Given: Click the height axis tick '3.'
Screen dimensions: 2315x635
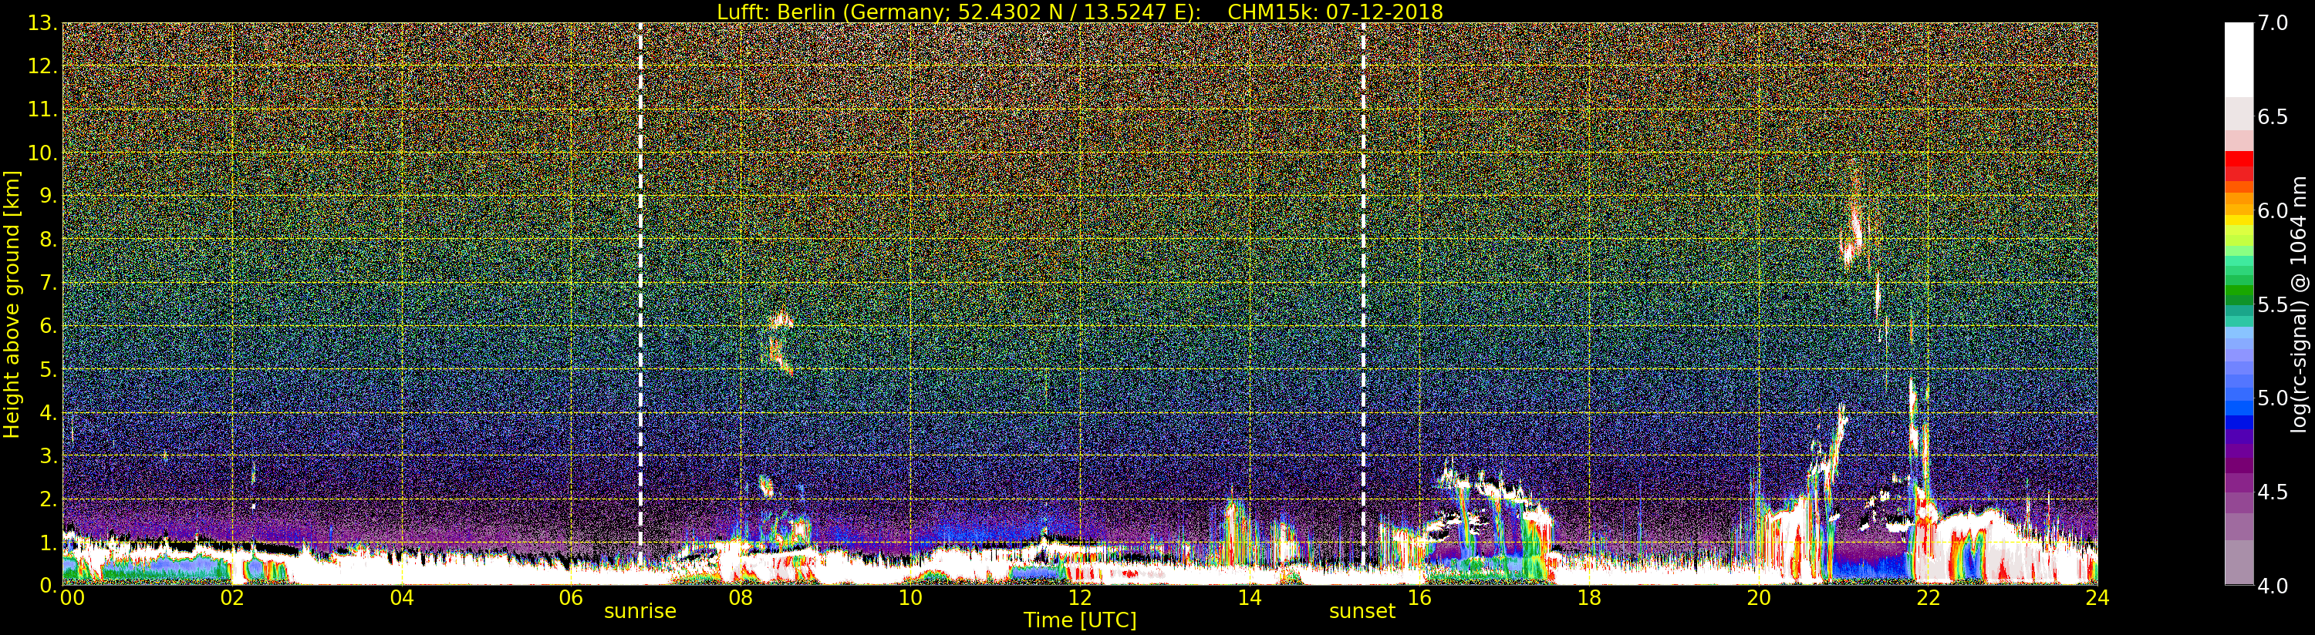Looking at the screenshot, I should click(x=49, y=455).
